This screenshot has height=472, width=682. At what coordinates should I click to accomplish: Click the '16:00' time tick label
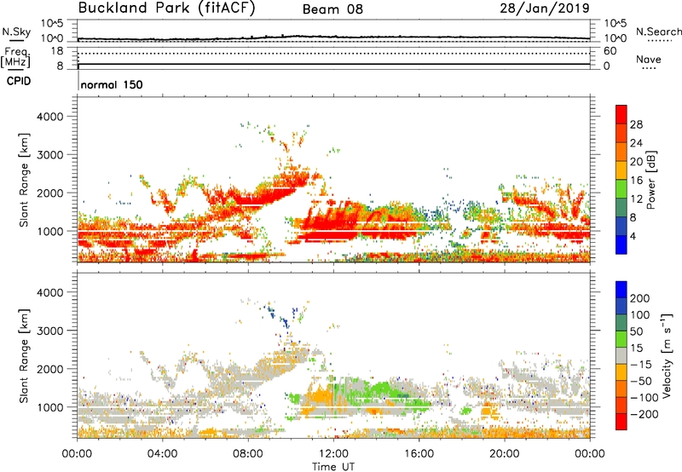(419, 454)
